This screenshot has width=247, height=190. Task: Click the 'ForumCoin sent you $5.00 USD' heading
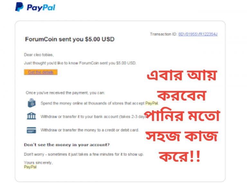pyautogui.click(x=70, y=39)
